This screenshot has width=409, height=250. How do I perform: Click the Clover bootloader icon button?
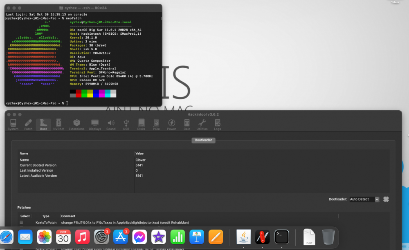(x=386, y=199)
